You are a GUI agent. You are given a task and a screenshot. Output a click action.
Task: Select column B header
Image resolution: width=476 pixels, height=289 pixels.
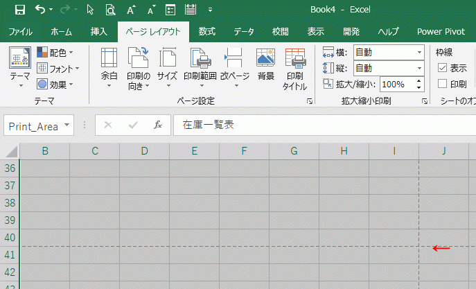click(45, 151)
